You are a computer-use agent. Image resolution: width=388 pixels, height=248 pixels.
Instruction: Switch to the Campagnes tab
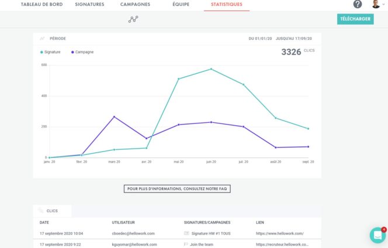[135, 4]
